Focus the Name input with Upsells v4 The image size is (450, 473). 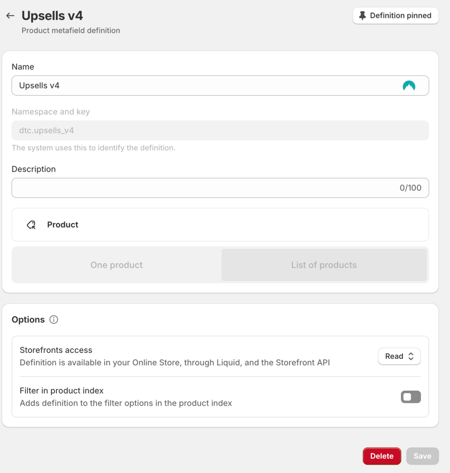[x=220, y=85]
